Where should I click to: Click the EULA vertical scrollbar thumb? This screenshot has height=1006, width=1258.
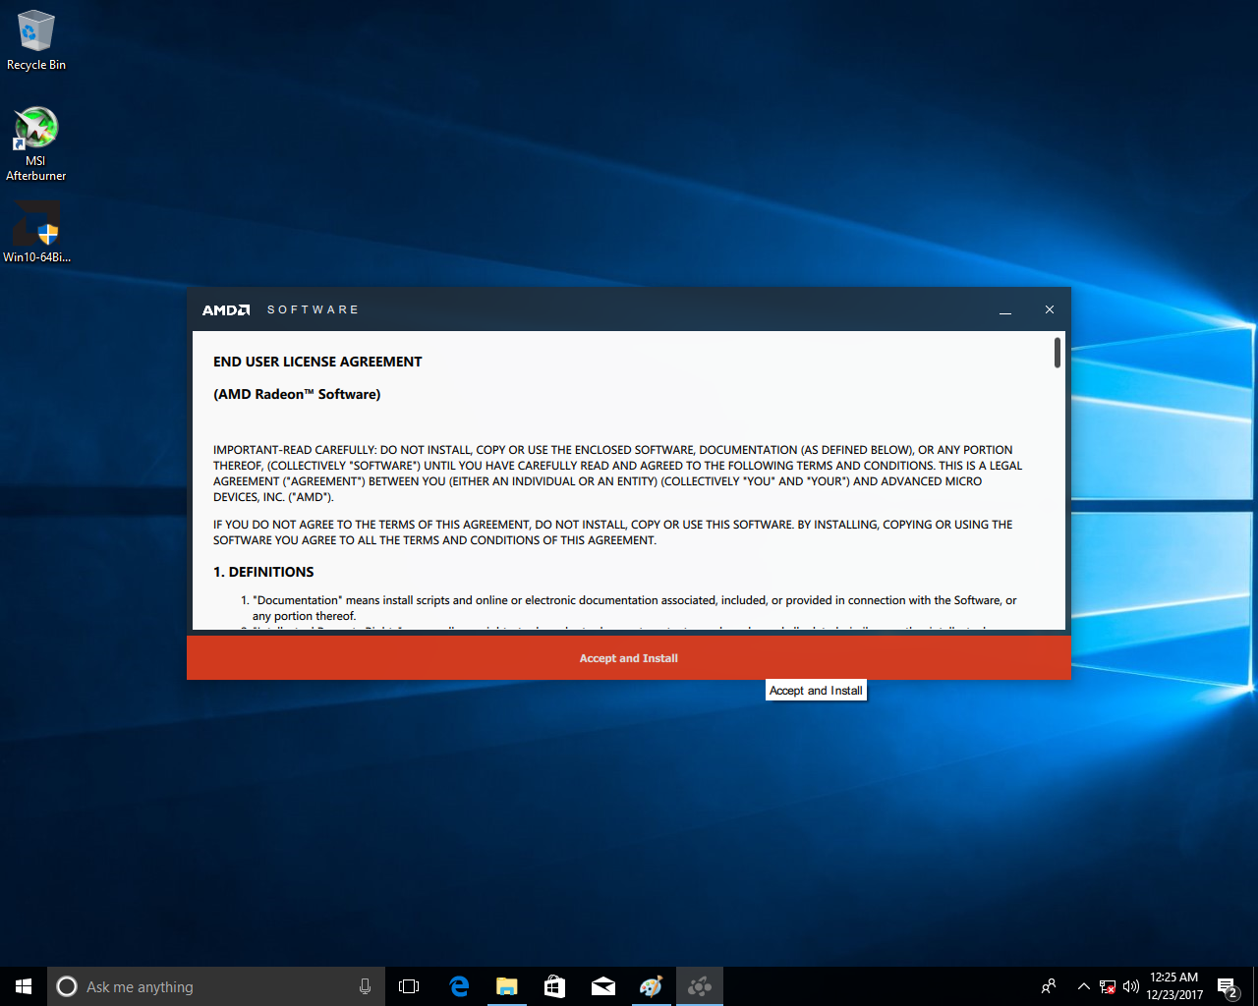[1057, 353]
